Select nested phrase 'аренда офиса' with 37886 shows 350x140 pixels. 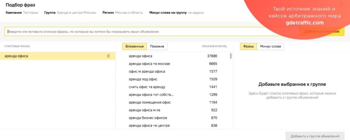[140, 56]
